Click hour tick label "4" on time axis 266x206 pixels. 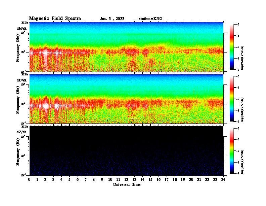61,179
